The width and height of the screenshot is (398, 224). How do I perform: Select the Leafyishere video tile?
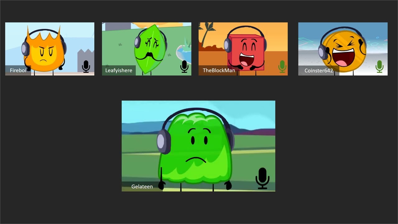coord(147,49)
